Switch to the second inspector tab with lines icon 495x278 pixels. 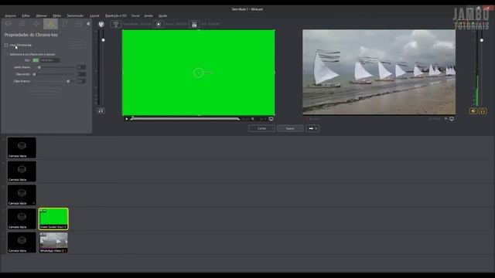click(22, 24)
